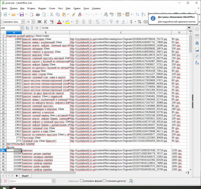Apply percent format icon
This screenshot has height=189, width=201.
140,22
